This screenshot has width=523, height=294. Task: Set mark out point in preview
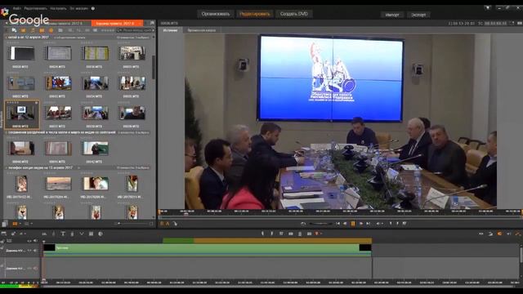coord(397,224)
